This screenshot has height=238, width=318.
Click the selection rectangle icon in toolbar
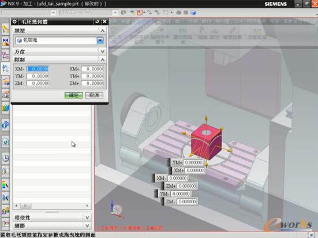point(166,13)
